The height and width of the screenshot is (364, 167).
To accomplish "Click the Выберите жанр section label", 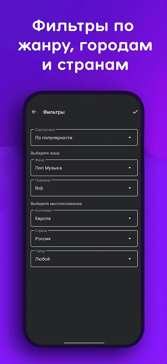I will click(45, 153).
